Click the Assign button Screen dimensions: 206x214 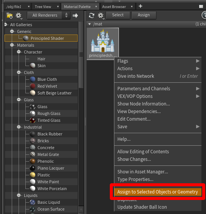pyautogui.click(x=144, y=15)
